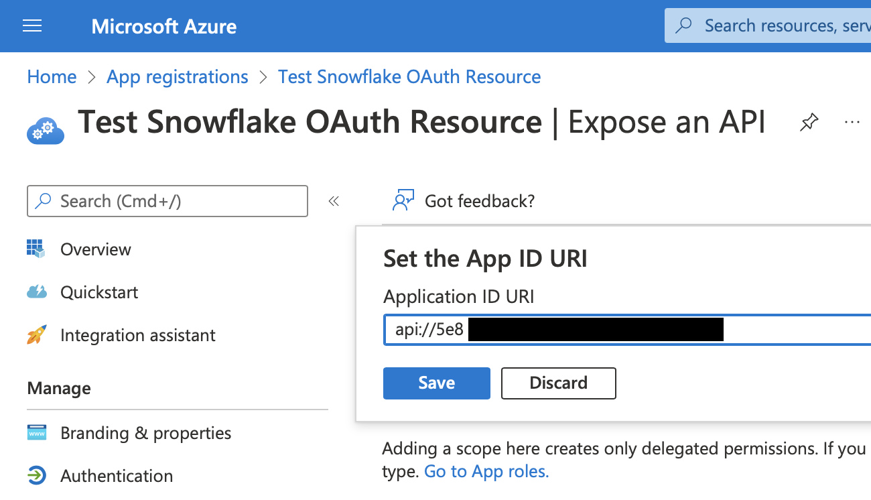Open the portal navigation hamburger menu
871x500 pixels.
point(31,25)
